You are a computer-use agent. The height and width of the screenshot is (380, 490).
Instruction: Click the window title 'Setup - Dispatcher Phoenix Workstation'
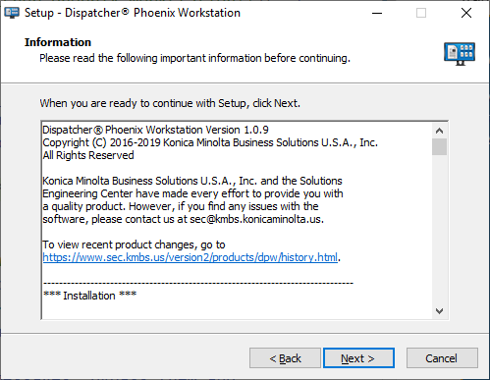133,13
